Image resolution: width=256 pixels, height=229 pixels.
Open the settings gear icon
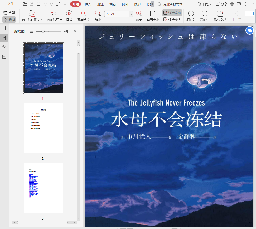coord(232,4)
